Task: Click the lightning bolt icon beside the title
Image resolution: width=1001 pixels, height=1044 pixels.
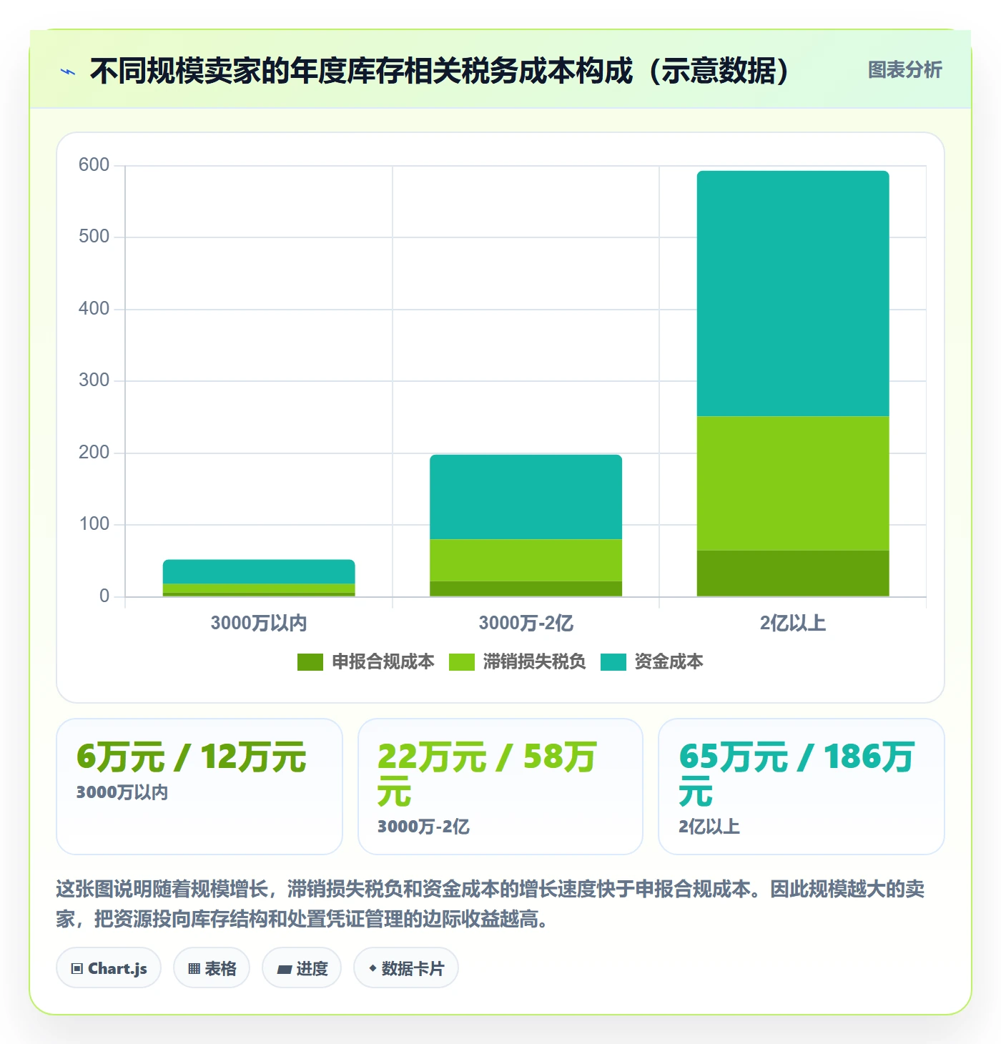Action: (67, 72)
